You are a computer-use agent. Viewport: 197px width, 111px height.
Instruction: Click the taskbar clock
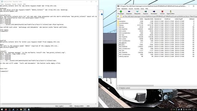(x=190, y=109)
